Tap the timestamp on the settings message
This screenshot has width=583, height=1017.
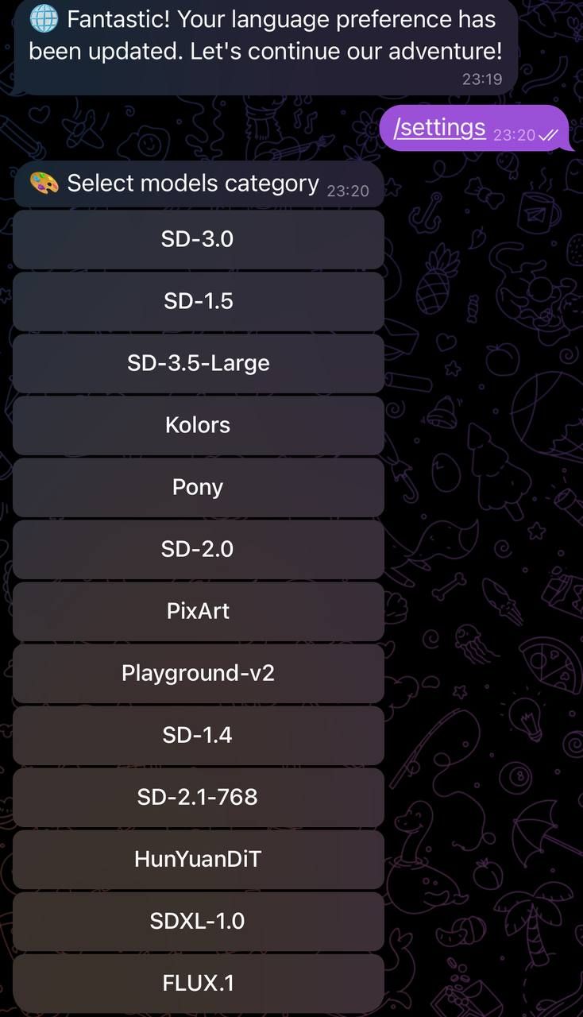click(x=516, y=135)
